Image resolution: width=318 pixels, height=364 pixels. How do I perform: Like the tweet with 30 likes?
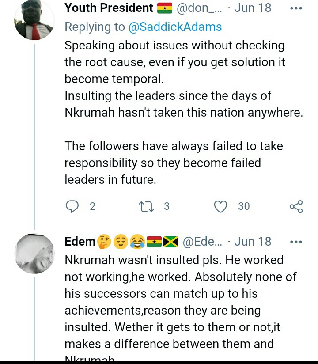click(x=220, y=206)
